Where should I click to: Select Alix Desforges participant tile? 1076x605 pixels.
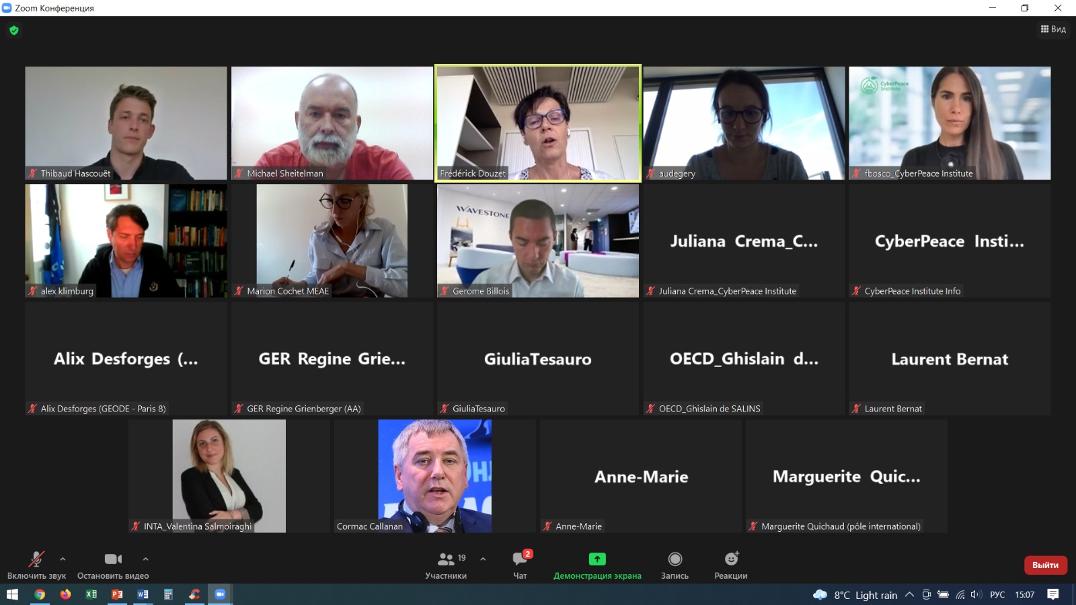(126, 358)
